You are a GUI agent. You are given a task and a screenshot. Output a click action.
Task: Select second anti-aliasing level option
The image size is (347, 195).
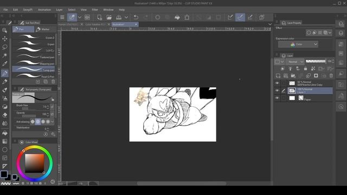coord(38,121)
